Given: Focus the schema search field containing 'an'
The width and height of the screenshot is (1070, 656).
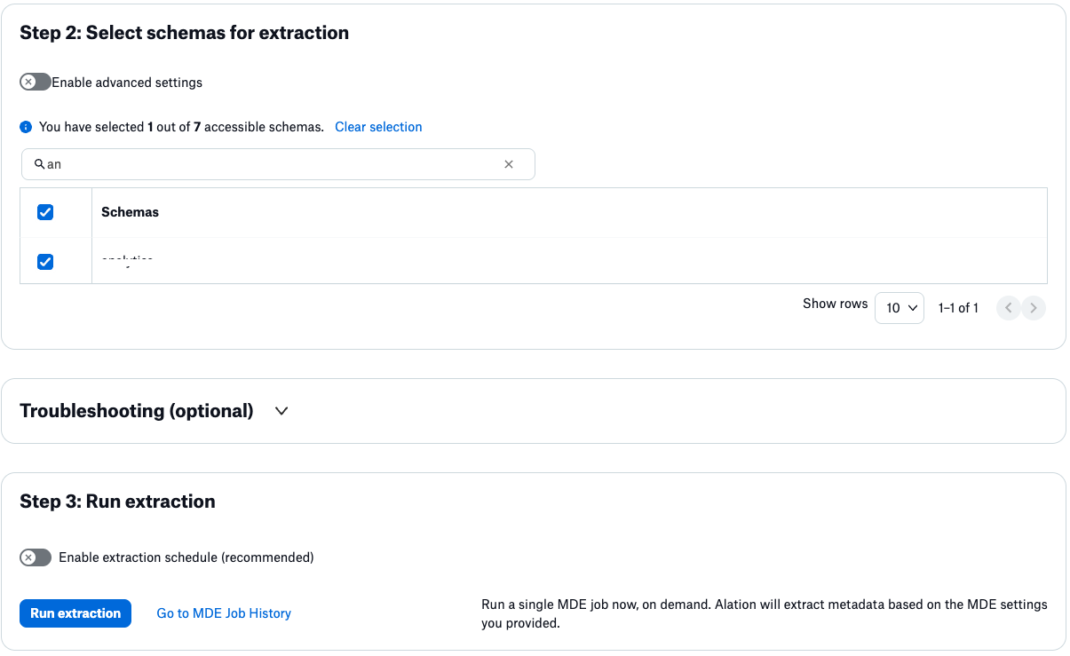Looking at the screenshot, I should pyautogui.click(x=266, y=164).
